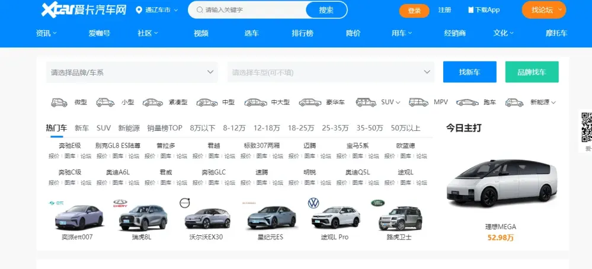592x269 pixels.
Task: Open 报价 under 奔驰E级
Action: click(53, 156)
